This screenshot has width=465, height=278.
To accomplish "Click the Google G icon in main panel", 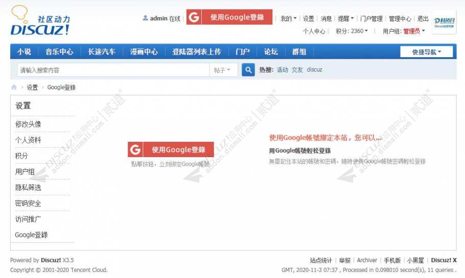I will click(135, 149).
